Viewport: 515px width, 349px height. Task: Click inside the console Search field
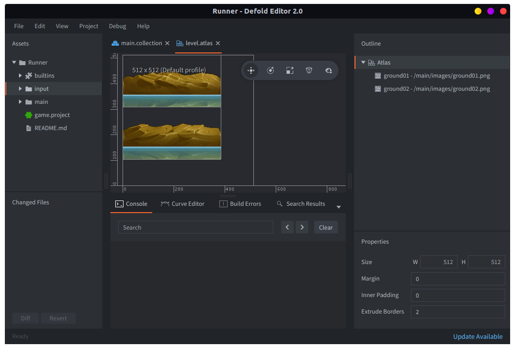point(195,227)
